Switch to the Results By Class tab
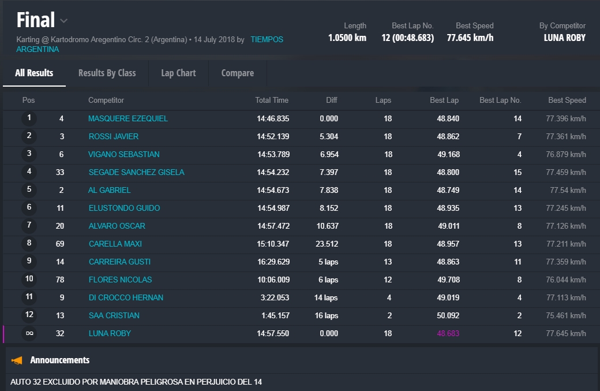This screenshot has height=391, width=600. click(x=107, y=73)
